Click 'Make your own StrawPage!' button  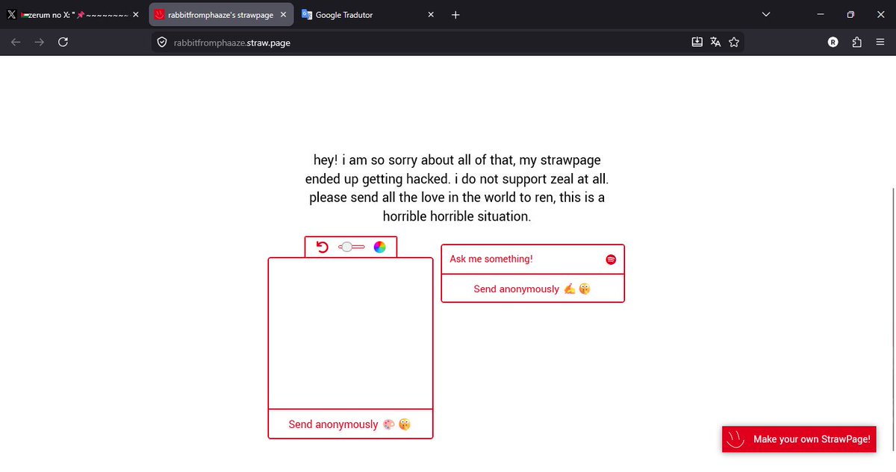799,439
